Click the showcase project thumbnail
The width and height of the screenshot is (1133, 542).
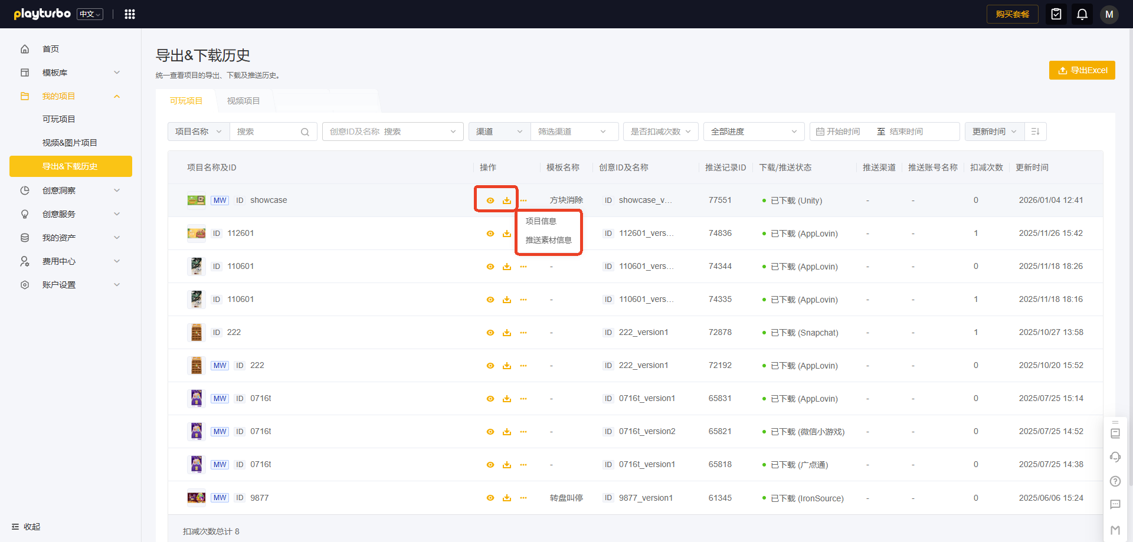pos(196,201)
